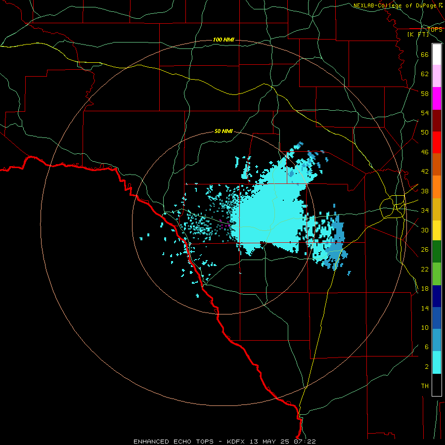
Task: Click the legend value 6
Action: click(426, 347)
